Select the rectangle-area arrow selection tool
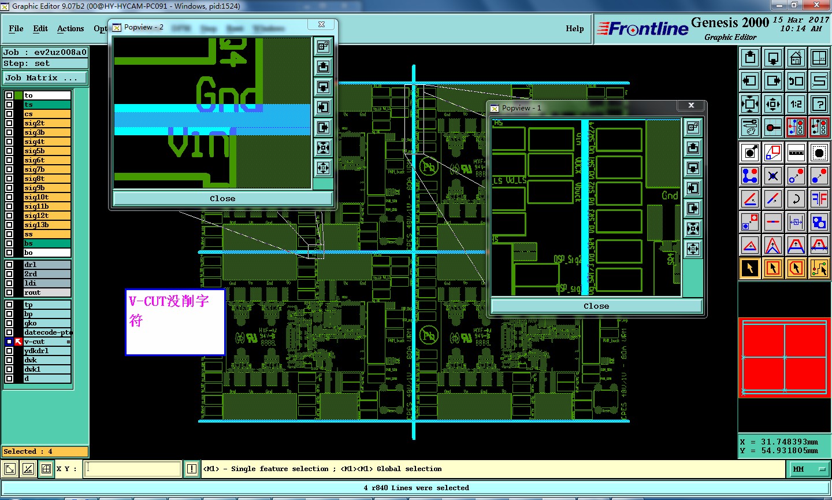The image size is (832, 500). click(x=773, y=268)
